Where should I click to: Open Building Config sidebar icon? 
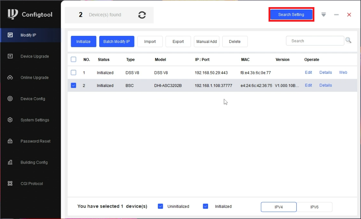coord(10,162)
